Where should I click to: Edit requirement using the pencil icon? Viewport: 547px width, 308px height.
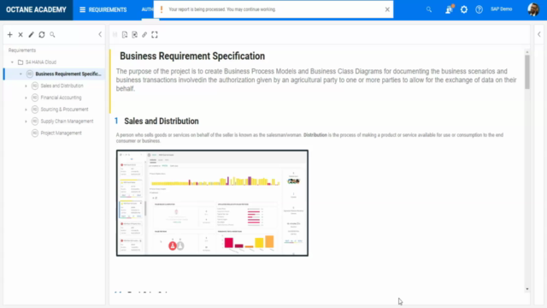31,34
